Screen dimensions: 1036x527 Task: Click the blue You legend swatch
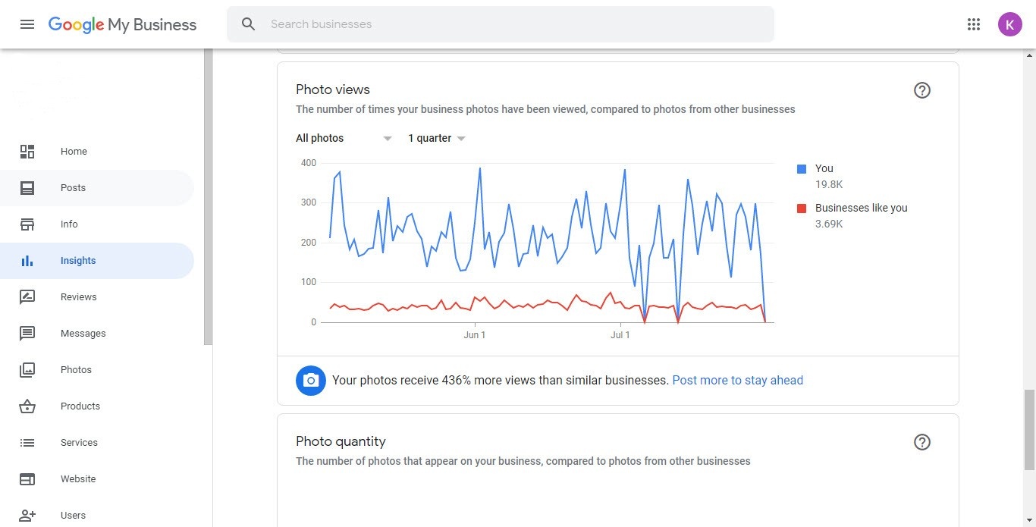tap(802, 169)
